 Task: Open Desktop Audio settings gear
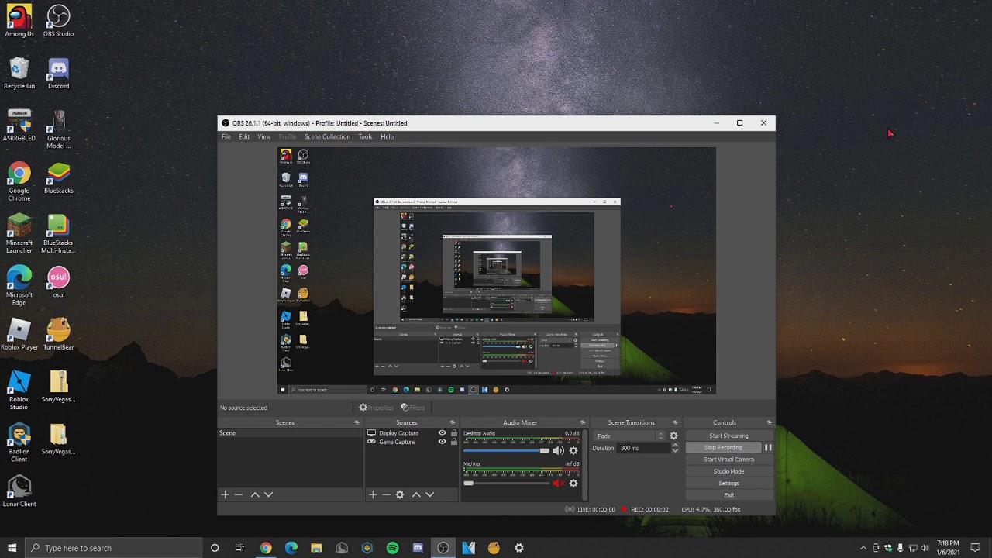(x=573, y=450)
